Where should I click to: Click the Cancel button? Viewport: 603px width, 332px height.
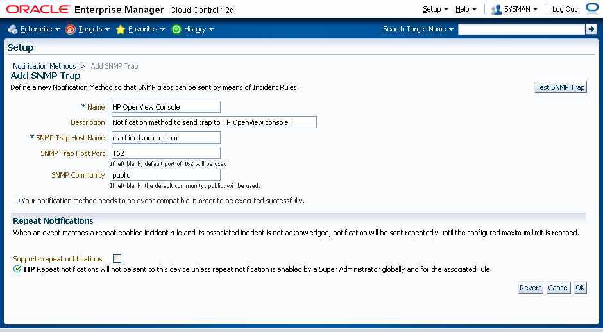[x=558, y=288]
